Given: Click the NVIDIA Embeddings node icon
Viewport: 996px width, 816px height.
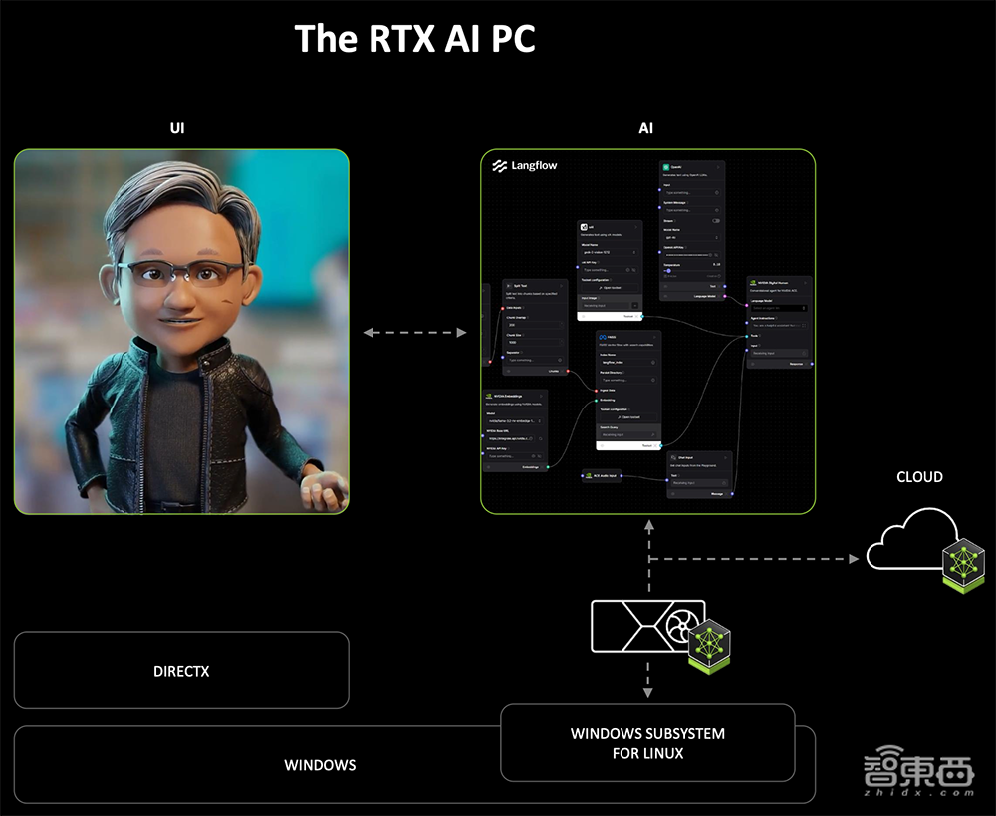Looking at the screenshot, I should [489, 396].
